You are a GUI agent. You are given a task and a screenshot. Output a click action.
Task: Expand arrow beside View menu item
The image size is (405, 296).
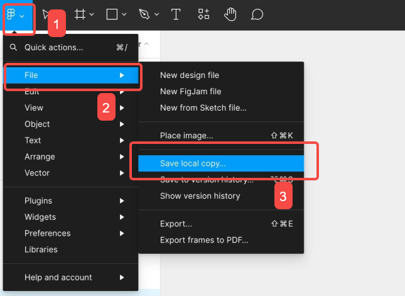point(122,108)
